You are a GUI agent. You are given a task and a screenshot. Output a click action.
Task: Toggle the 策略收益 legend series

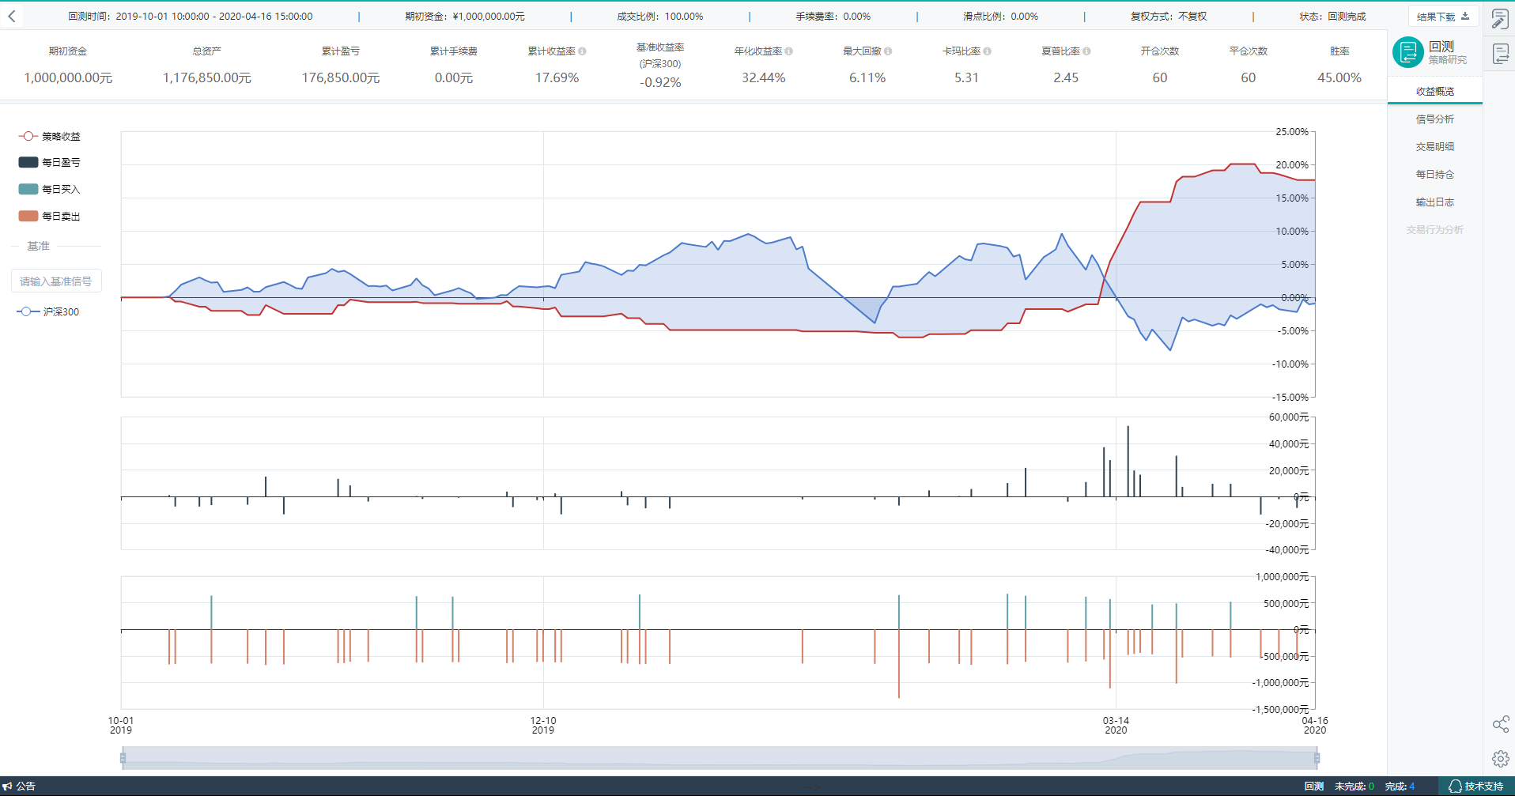tap(50, 136)
